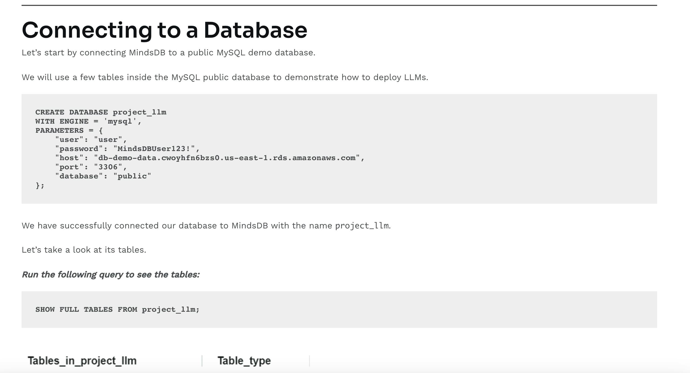
Task: Click the amazonaws.com host line in code
Action: tap(210, 158)
